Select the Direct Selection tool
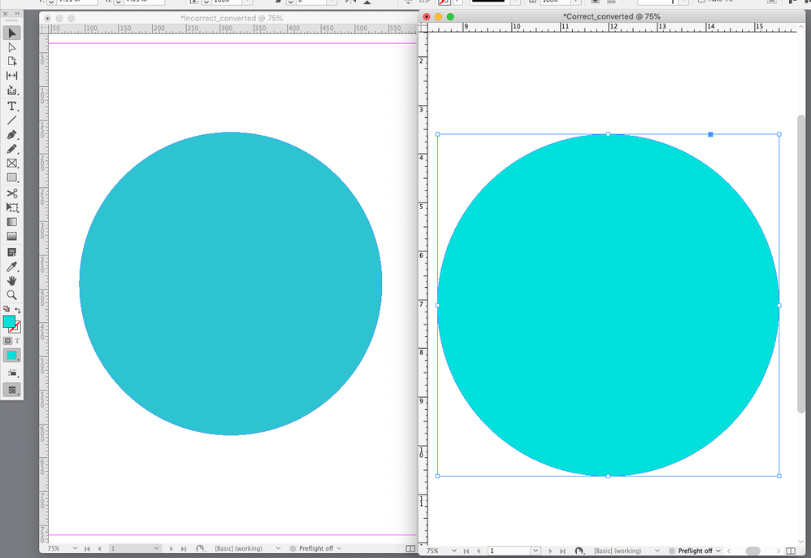 click(12, 47)
